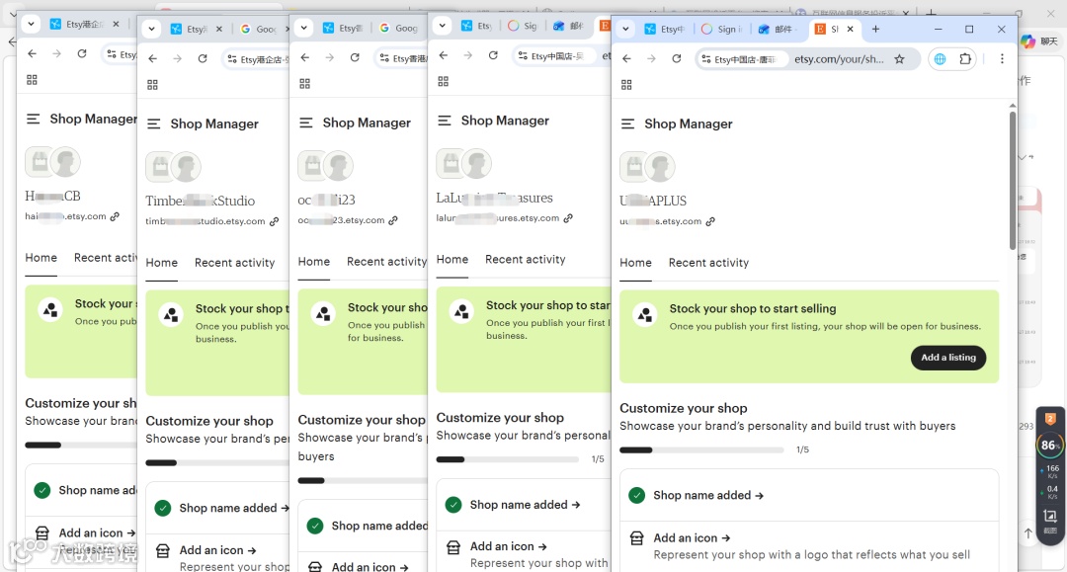Click the APLUS profile photo avatar
The width and height of the screenshot is (1067, 572).
(659, 167)
